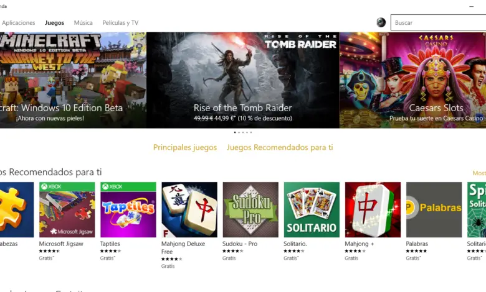This screenshot has width=486, height=292.
Task: Open the Películas y TV tab
Action: pyautogui.click(x=120, y=22)
